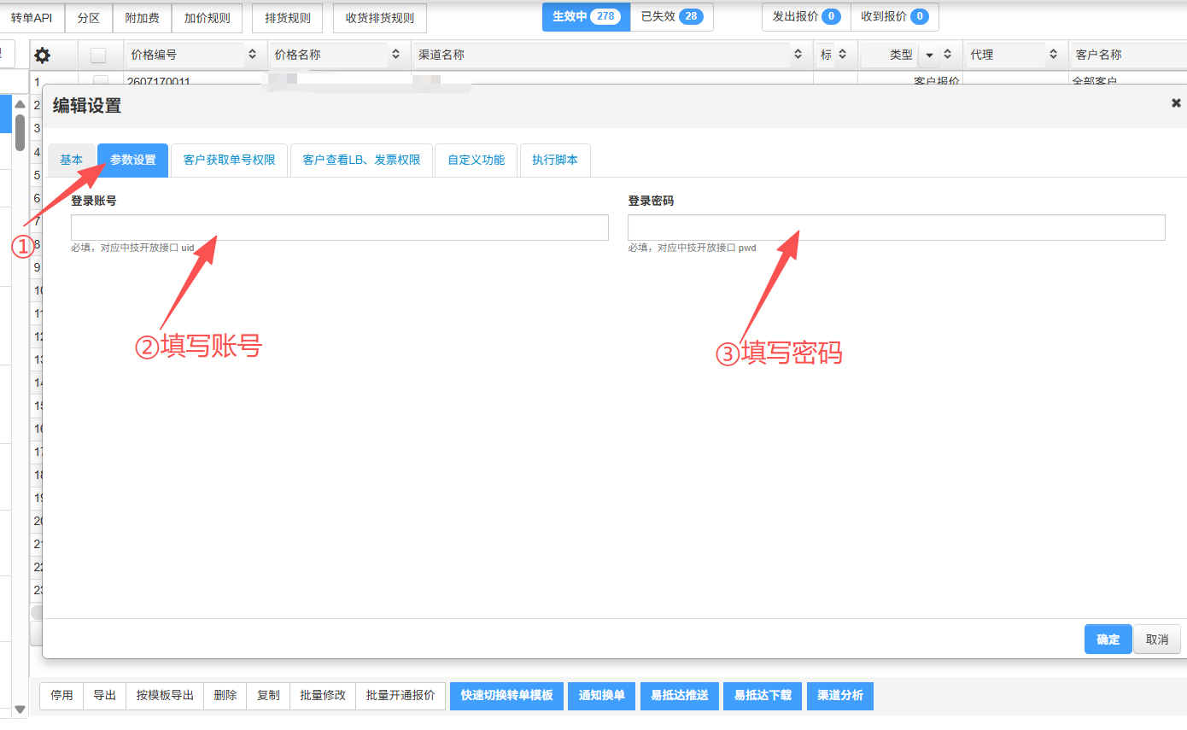Click sort arrows on 价格名称 column
1187x730 pixels.
(395, 55)
